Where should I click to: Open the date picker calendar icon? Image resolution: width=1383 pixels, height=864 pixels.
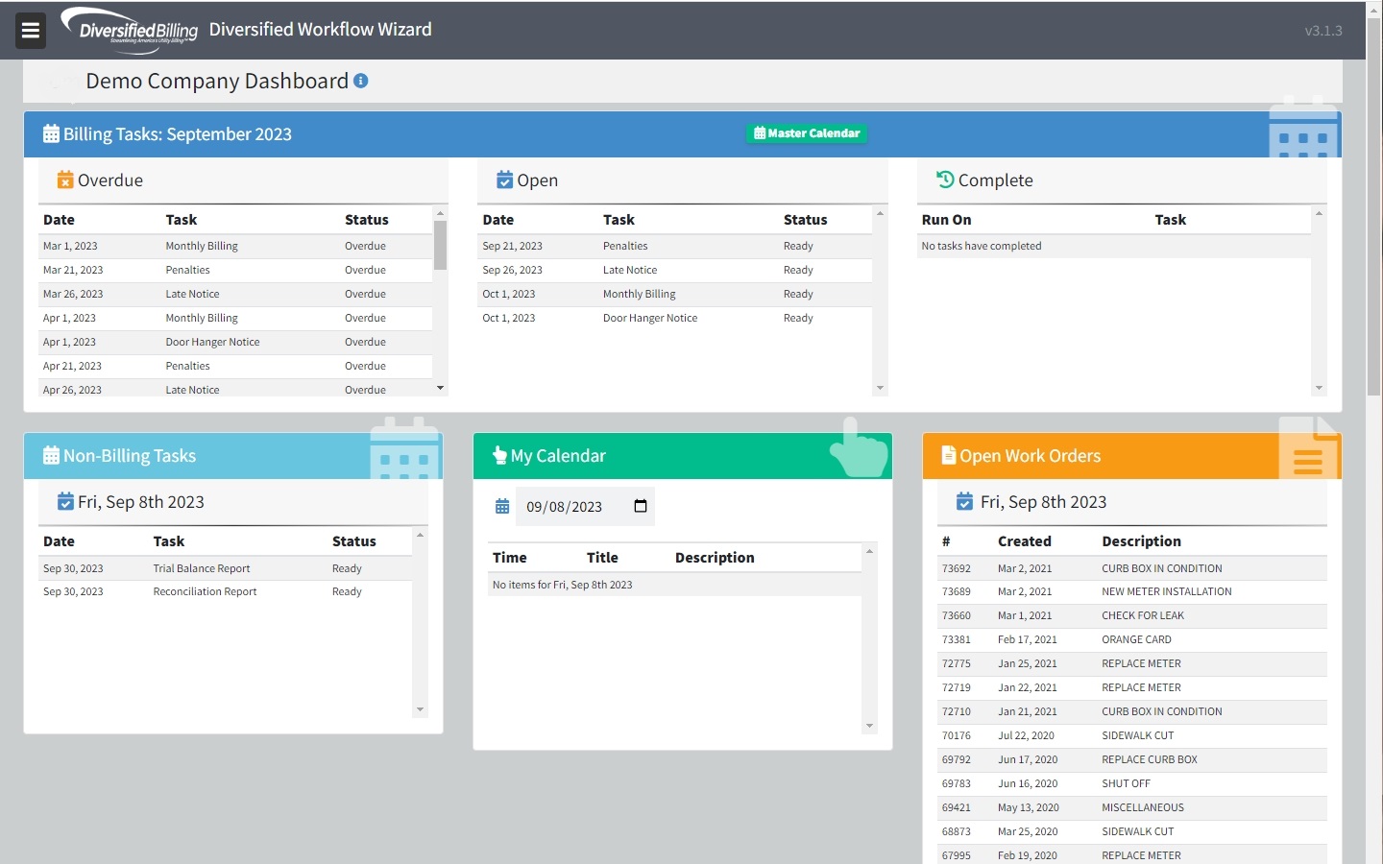tap(641, 506)
